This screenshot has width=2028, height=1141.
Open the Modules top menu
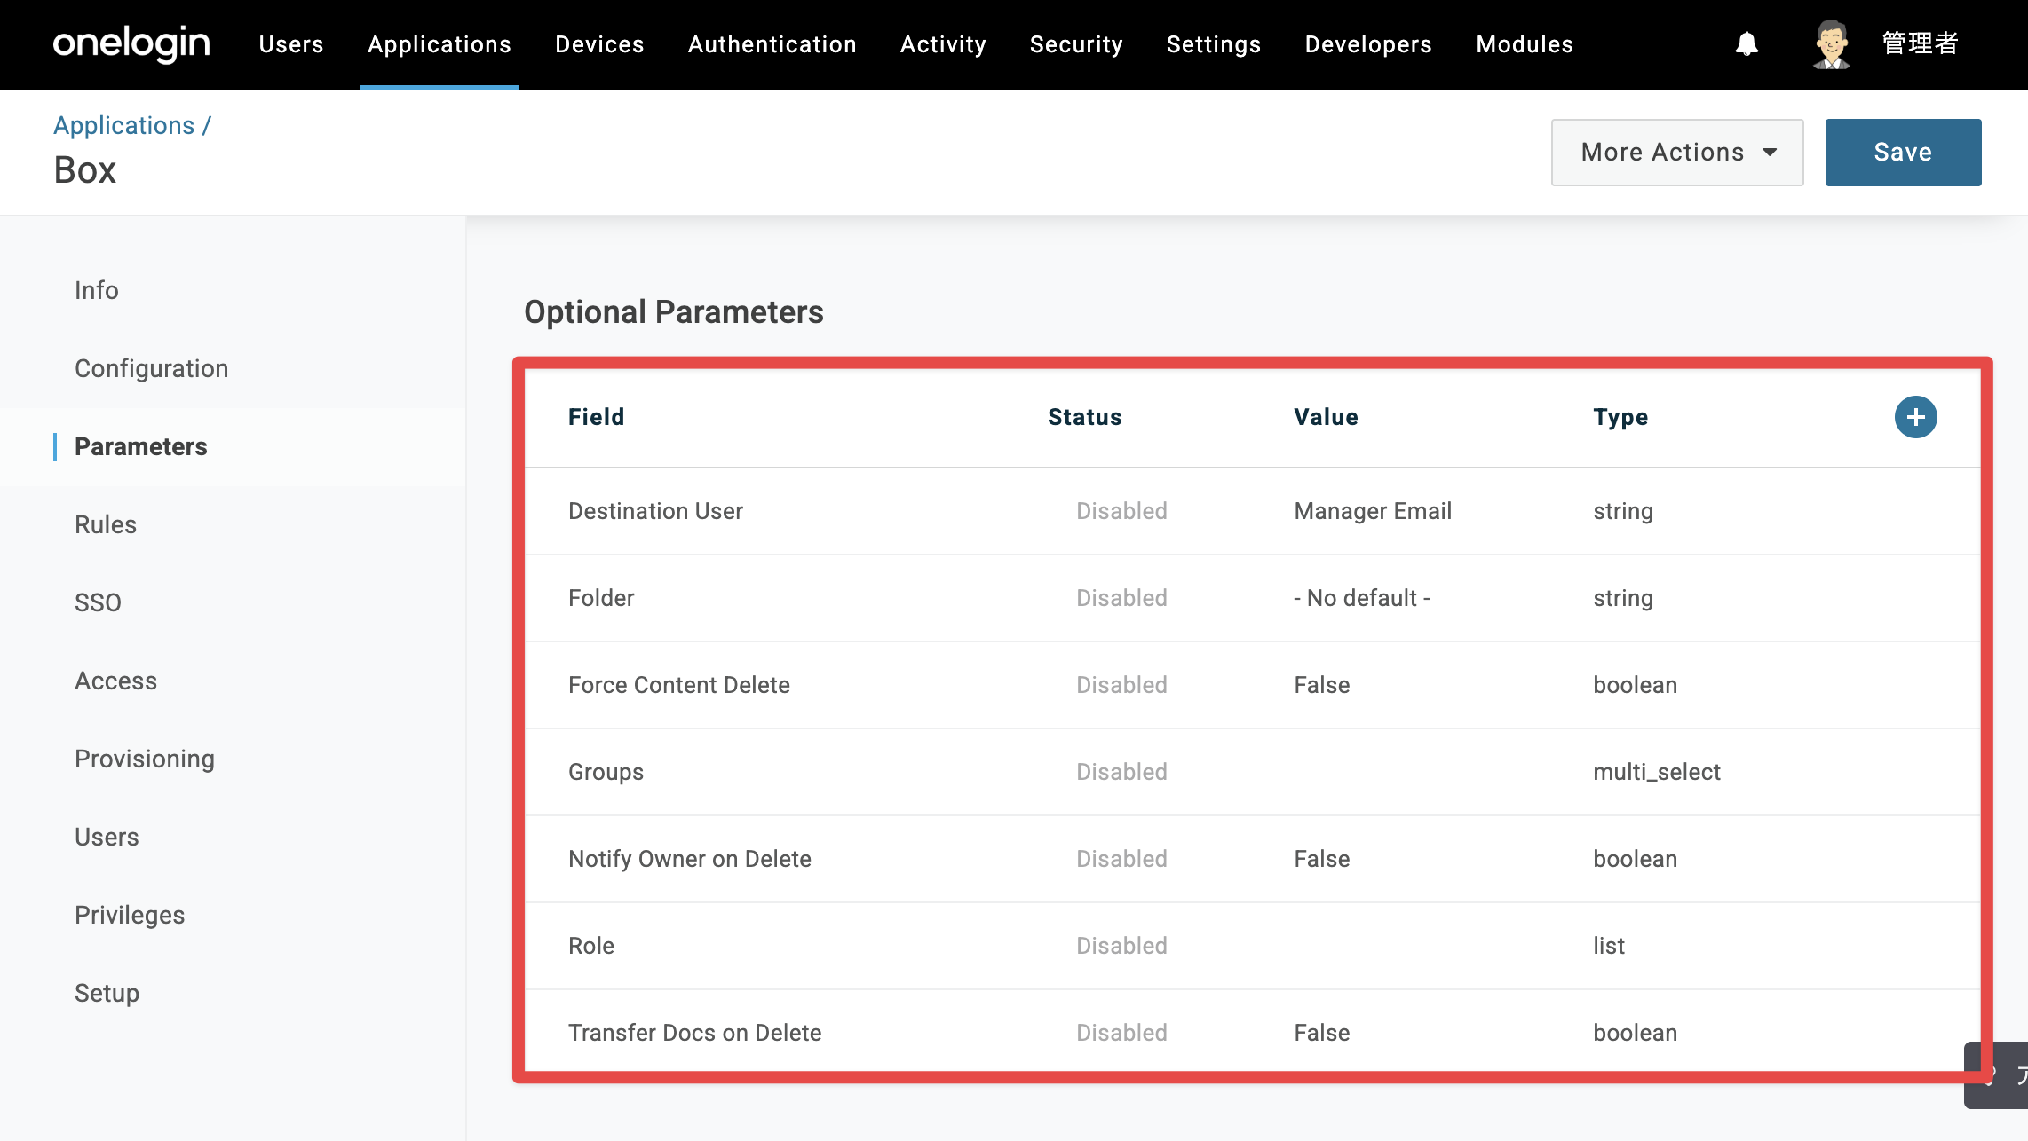point(1525,44)
